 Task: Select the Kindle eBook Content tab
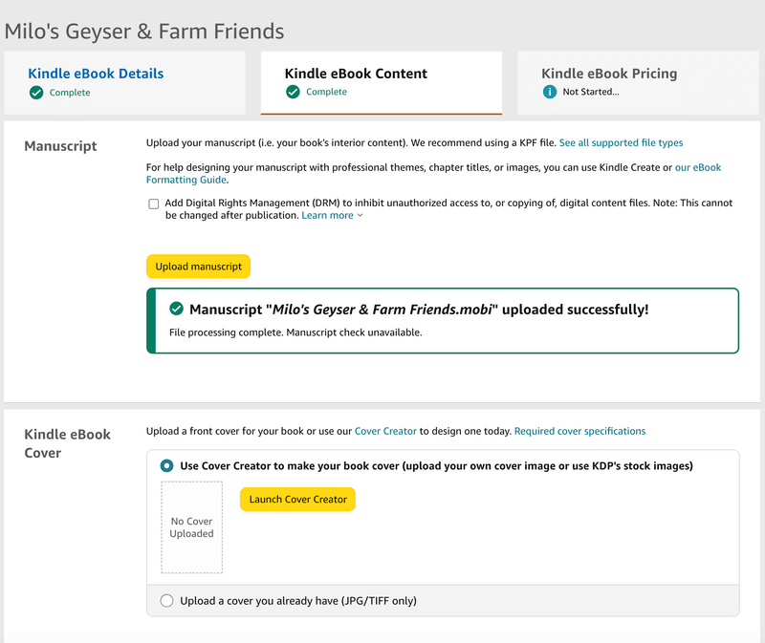[356, 74]
